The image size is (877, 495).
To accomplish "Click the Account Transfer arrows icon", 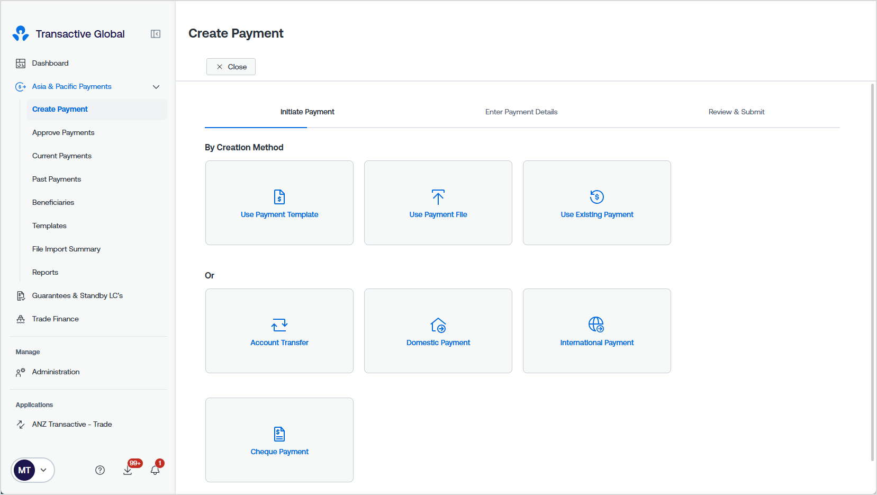I will point(279,325).
